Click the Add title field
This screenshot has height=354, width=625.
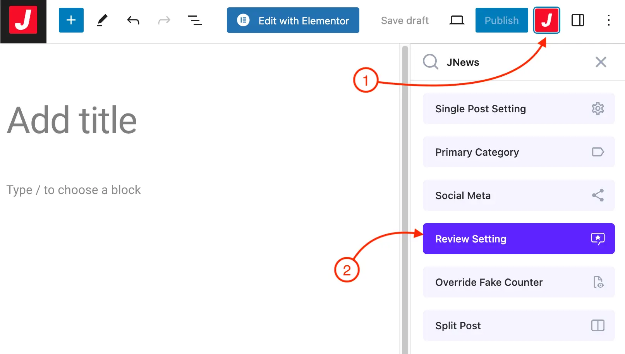(72, 121)
